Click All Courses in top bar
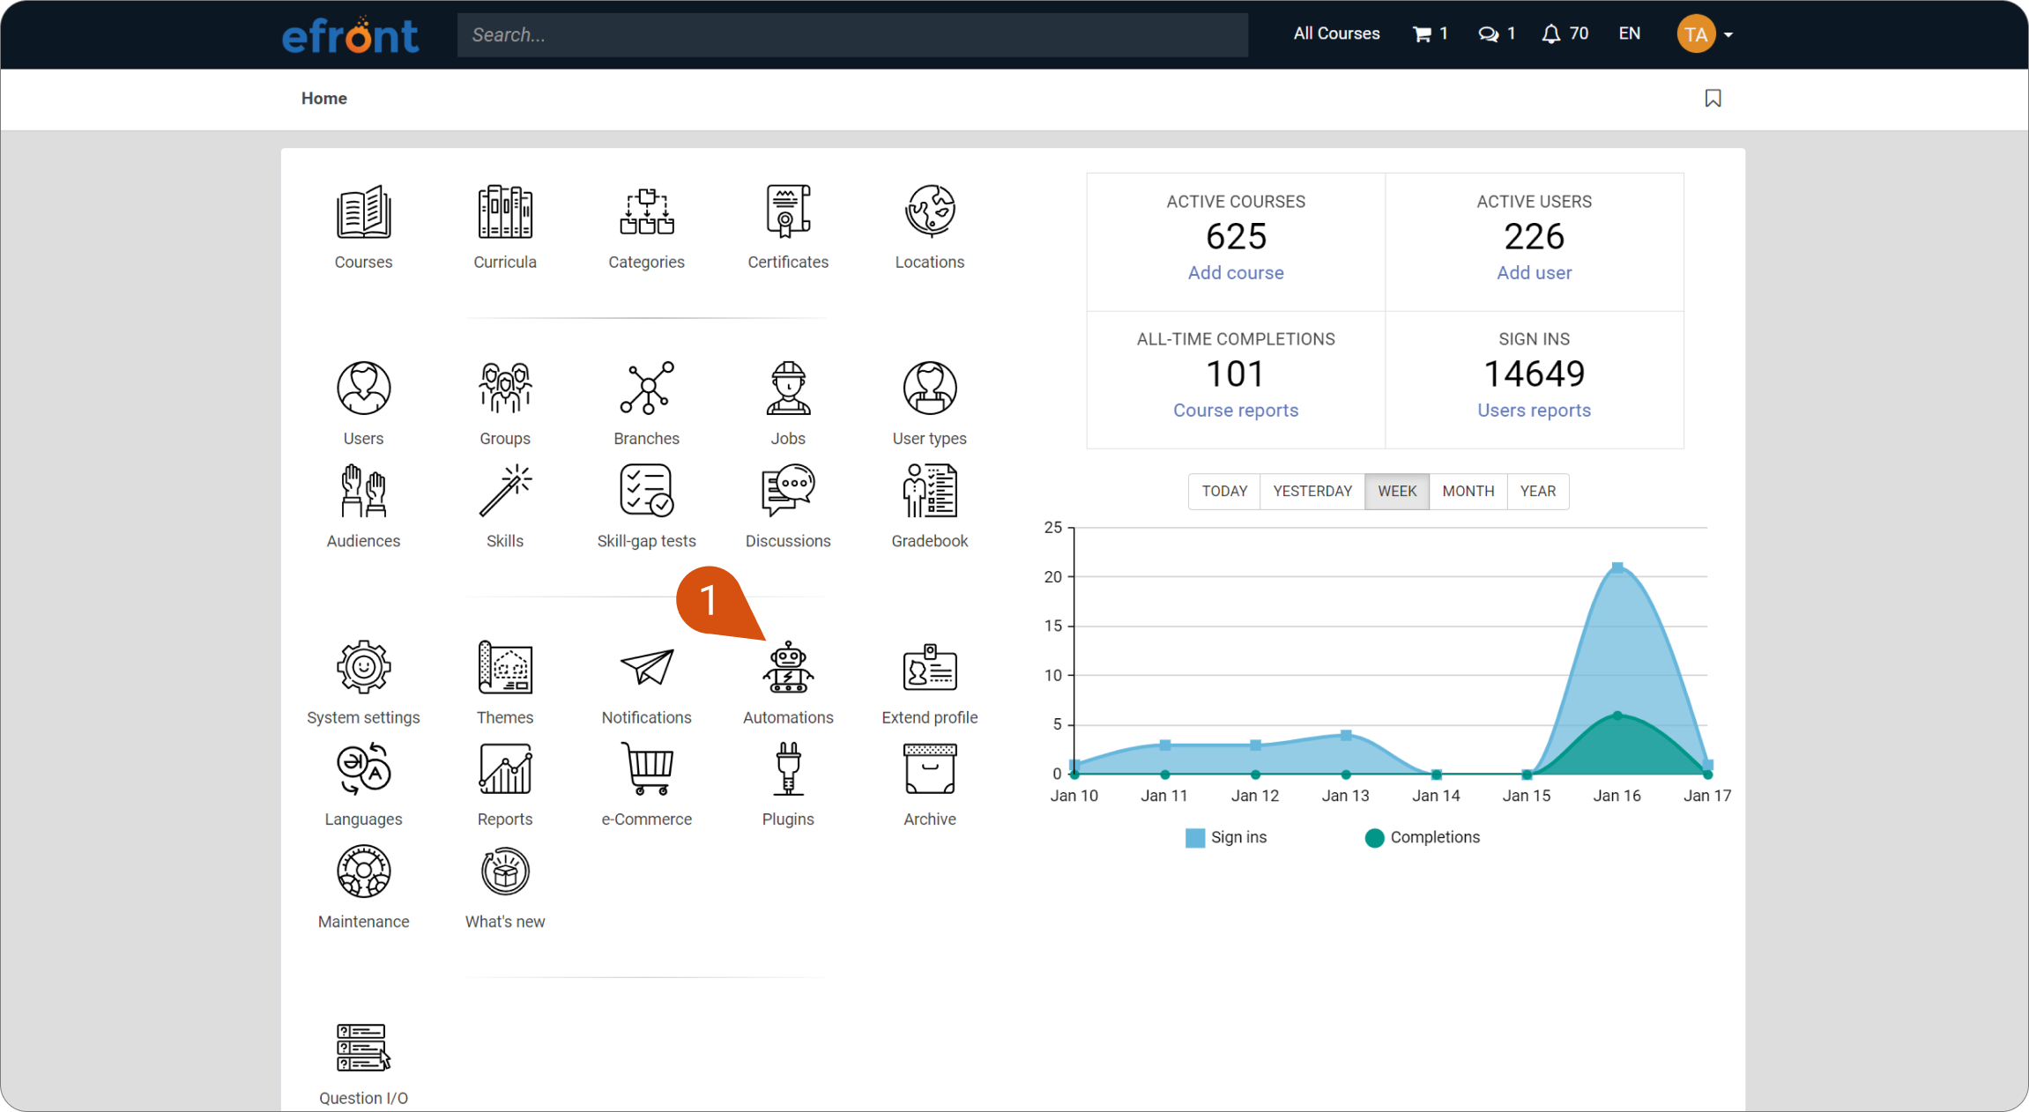 pyautogui.click(x=1336, y=33)
